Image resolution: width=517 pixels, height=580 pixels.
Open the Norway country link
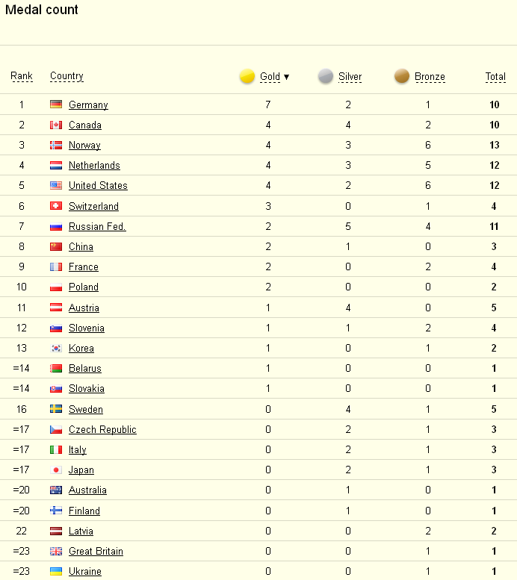[x=85, y=146]
